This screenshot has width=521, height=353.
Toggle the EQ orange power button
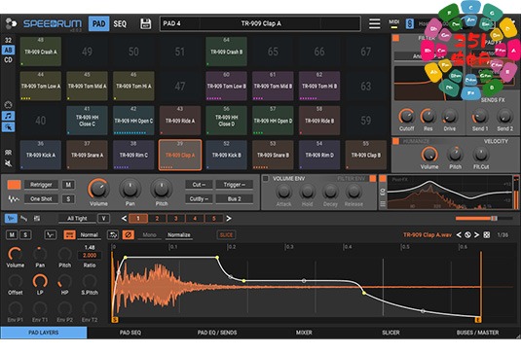(383, 179)
